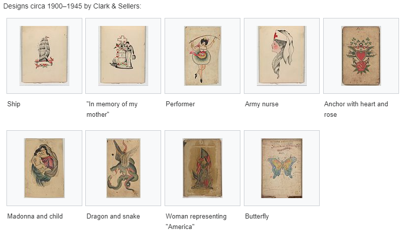Click the Butterfly tattoo design thumbnail

click(x=282, y=168)
